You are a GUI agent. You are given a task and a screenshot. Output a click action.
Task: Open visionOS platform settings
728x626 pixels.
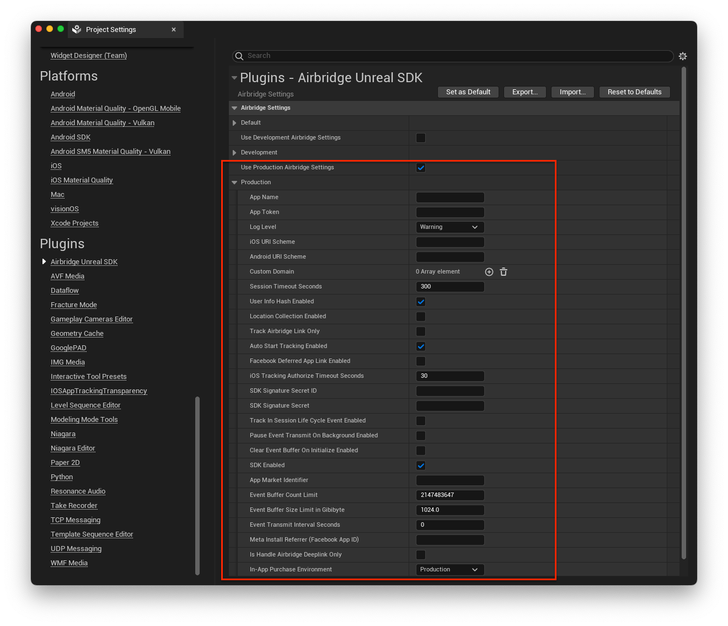[65, 209]
